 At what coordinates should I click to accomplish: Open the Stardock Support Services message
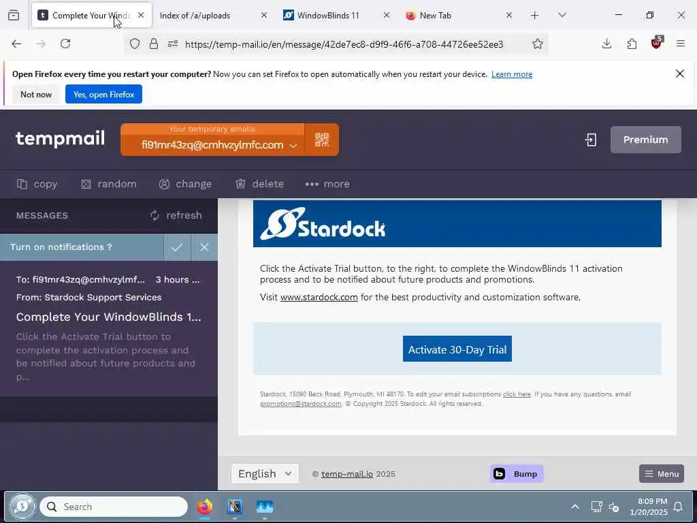tap(109, 328)
